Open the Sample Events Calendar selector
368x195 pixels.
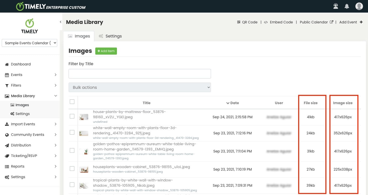pos(29,43)
